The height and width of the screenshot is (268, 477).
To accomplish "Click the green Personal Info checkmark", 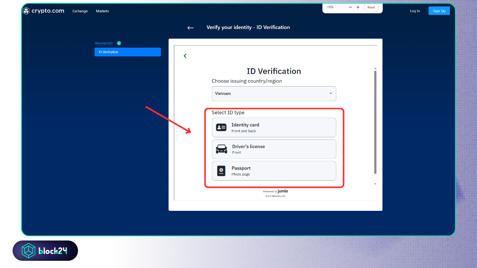I will click(119, 43).
